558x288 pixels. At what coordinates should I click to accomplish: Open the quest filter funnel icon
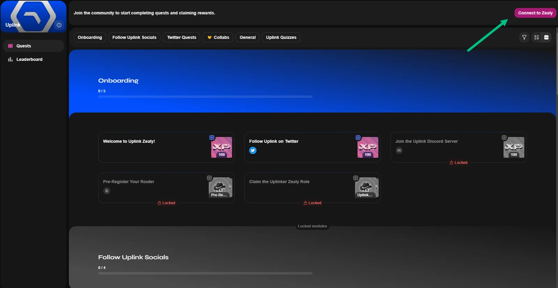tap(524, 37)
